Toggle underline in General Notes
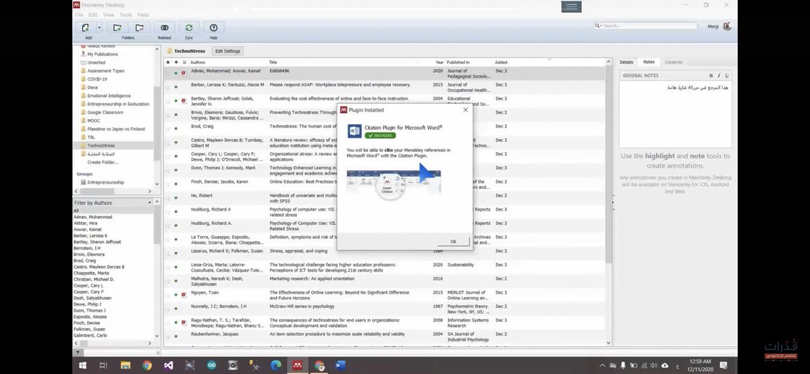Viewport: 810px width, 374px height. click(726, 76)
